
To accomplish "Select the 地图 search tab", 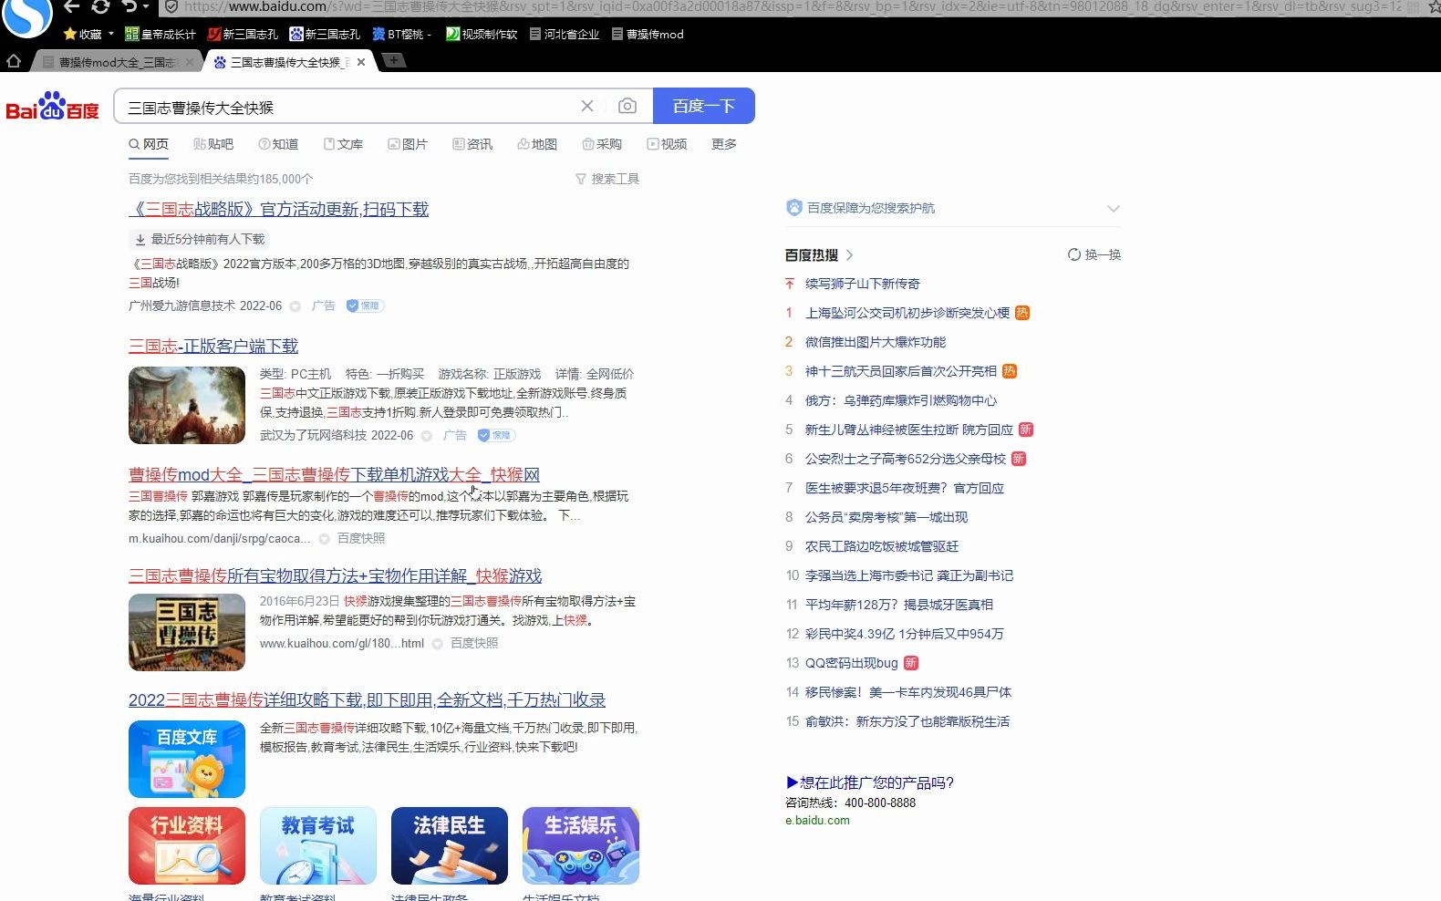I will point(537,144).
